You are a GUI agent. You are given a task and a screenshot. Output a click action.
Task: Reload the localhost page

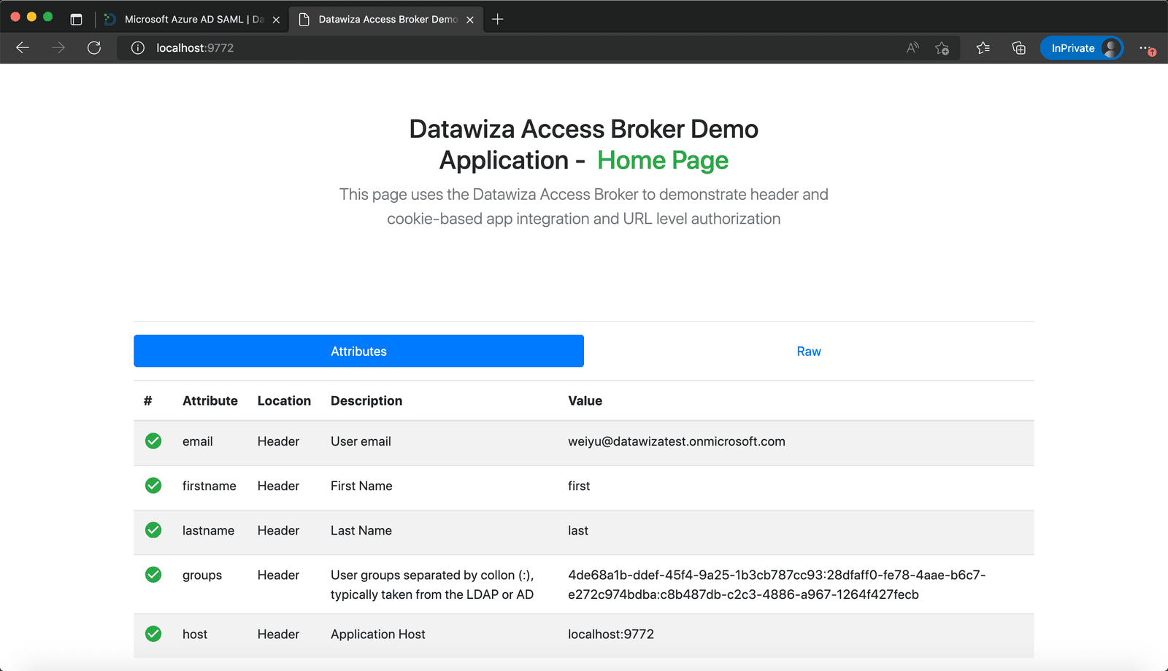point(94,48)
